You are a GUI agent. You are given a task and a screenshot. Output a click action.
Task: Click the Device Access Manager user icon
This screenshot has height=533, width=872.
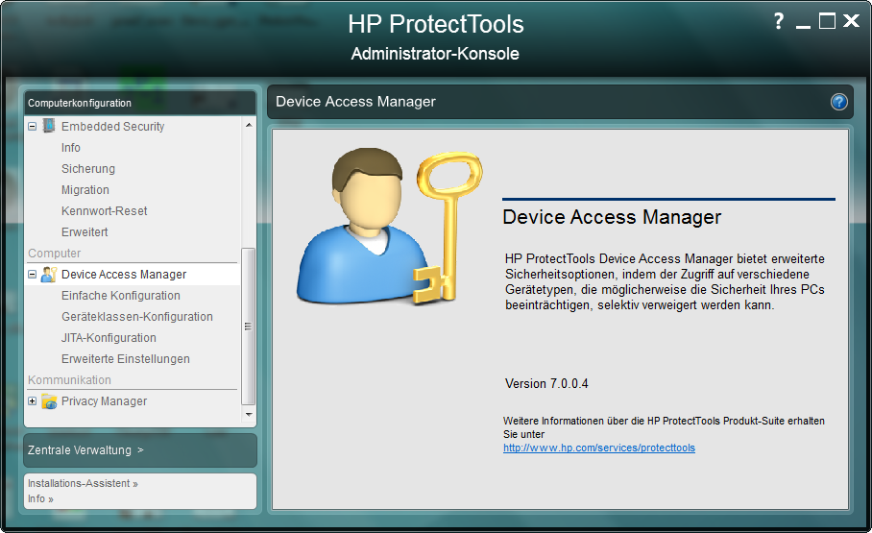tap(49, 275)
